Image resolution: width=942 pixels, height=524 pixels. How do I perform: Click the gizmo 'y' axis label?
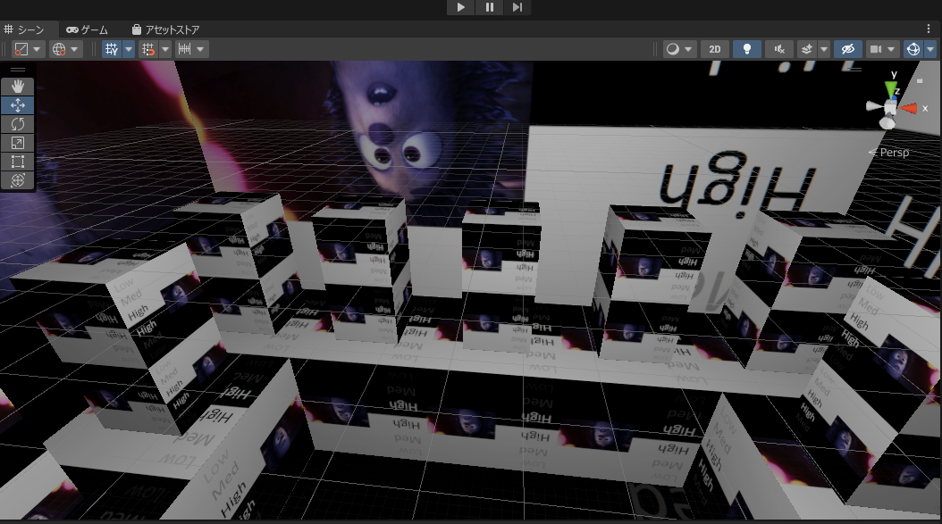pos(894,74)
